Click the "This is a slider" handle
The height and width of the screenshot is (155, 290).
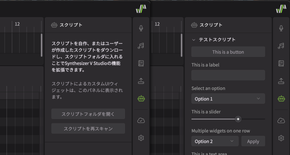238,119
